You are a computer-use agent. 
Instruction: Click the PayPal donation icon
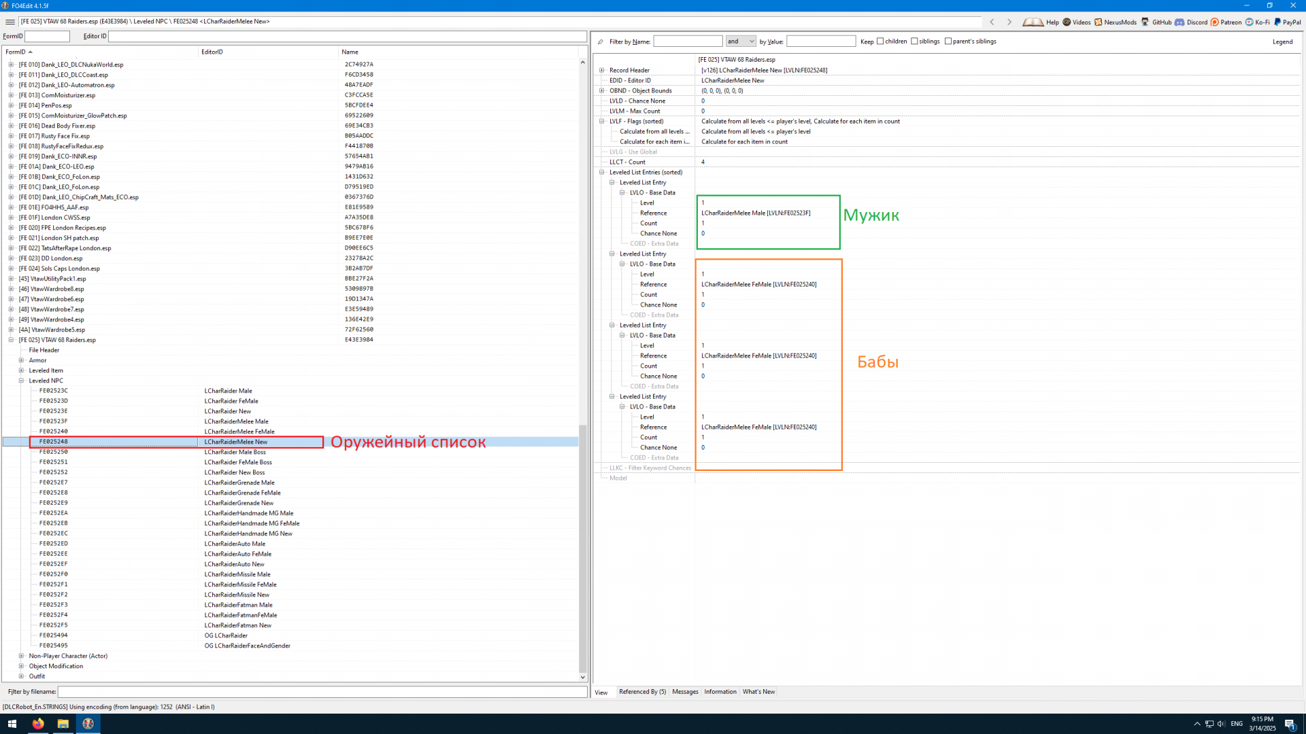tap(1277, 22)
